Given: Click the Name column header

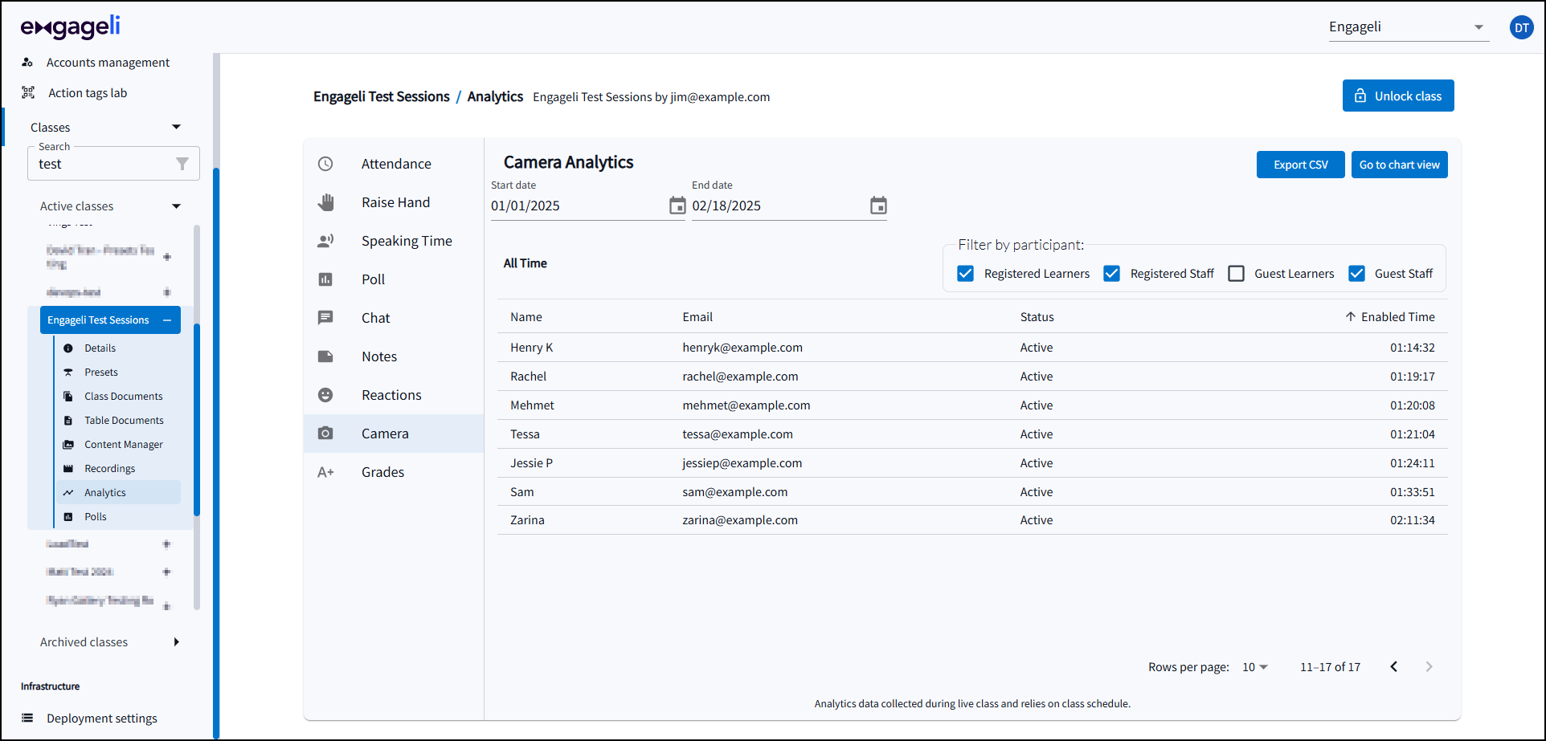Looking at the screenshot, I should coord(526,317).
